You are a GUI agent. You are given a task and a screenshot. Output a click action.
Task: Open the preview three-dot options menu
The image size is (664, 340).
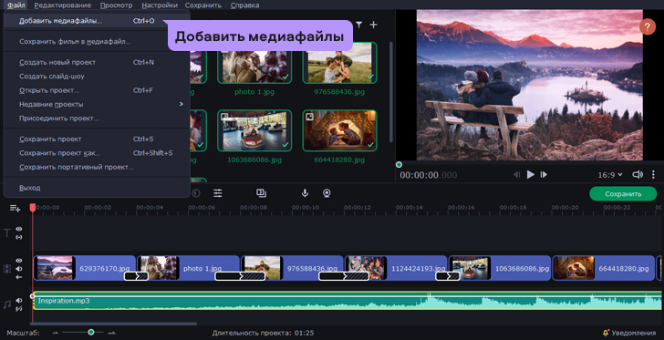coord(653,174)
